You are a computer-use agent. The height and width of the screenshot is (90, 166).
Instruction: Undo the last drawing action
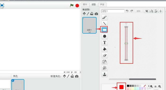click(x=127, y=11)
